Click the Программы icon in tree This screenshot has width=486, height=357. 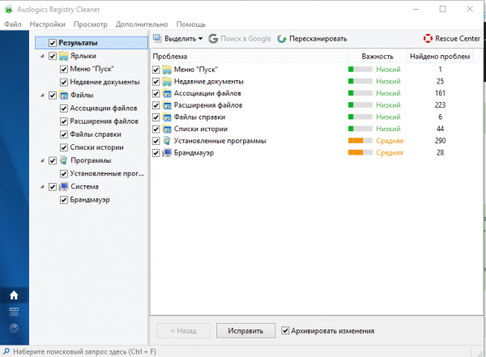pyautogui.click(x=63, y=160)
